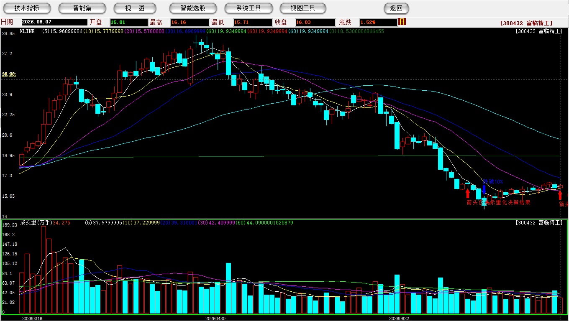Click the 智能选股 button
The height and width of the screenshot is (321, 569).
[193, 8]
